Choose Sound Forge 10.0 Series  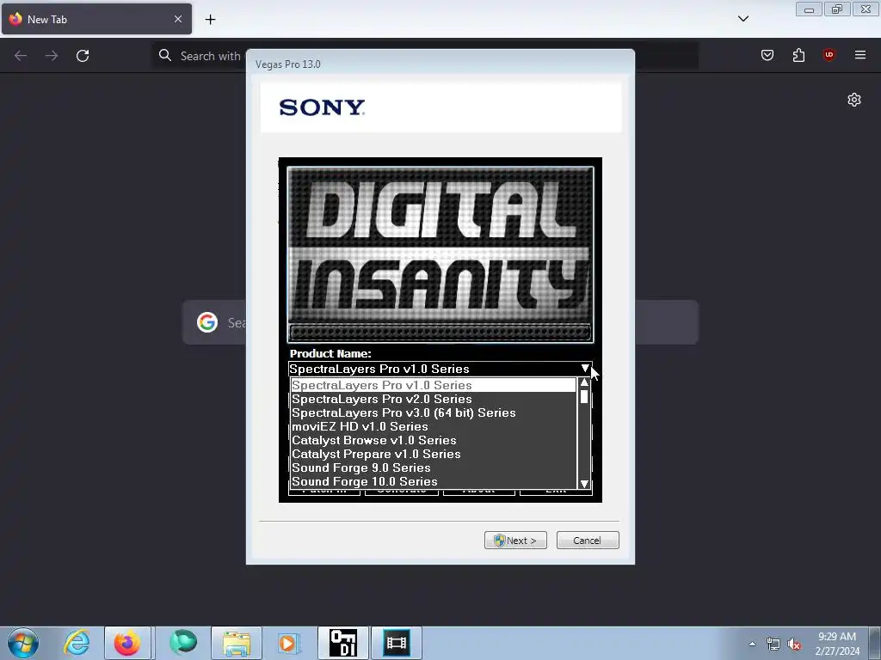[x=434, y=481]
